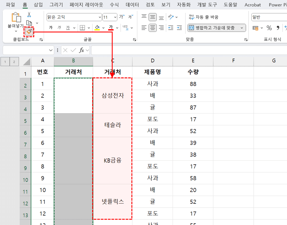Image resolution: width=287 pixels, height=225 pixels.
Task: Open the number format dropdown showing 일반
Action: pos(269,17)
